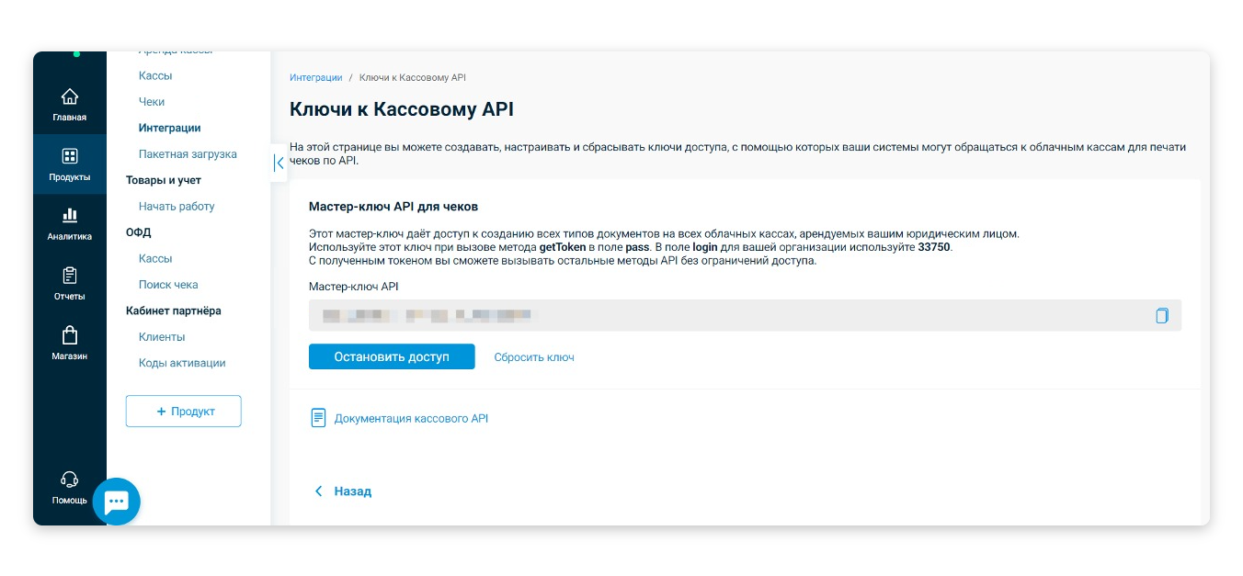Screen dimensions: 1243x576
Task: Open the Магазин shopping bag icon
Action: [x=70, y=335]
